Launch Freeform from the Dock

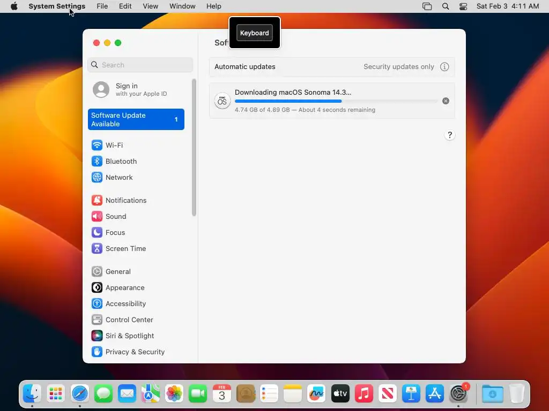click(x=316, y=393)
